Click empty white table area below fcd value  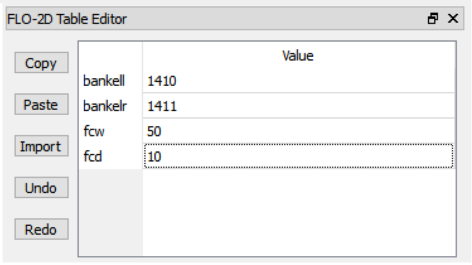pos(298,211)
